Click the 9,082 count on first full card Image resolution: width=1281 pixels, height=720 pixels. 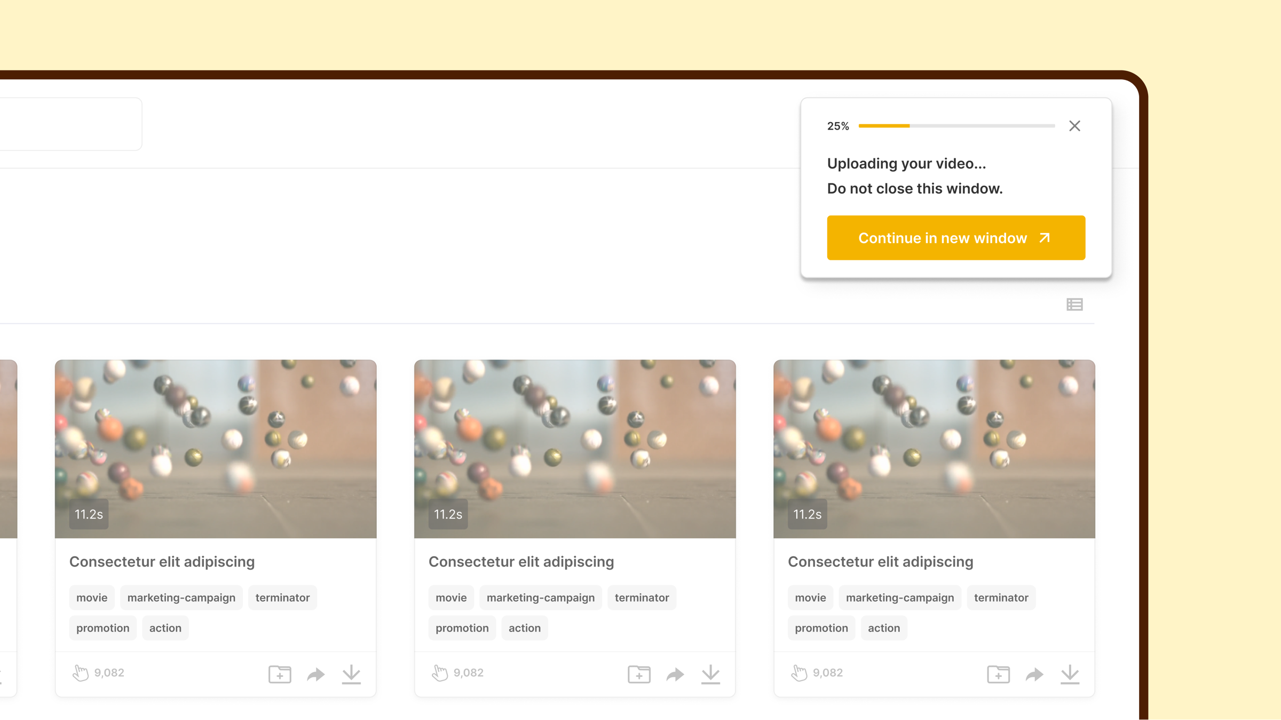109,673
